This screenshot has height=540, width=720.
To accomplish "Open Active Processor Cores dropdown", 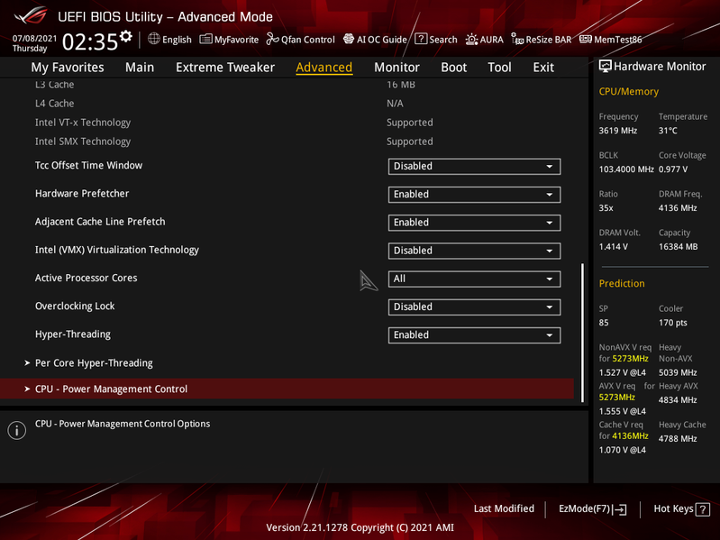I will pyautogui.click(x=474, y=279).
